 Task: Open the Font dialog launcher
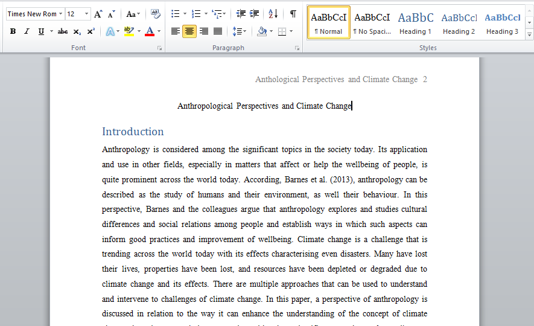(x=159, y=48)
